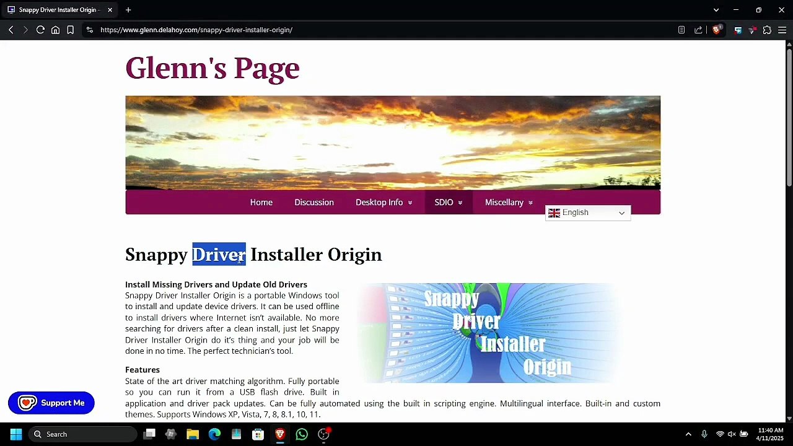Expand the Desktop Info submenu chevron
The image size is (793, 446).
[x=410, y=203]
